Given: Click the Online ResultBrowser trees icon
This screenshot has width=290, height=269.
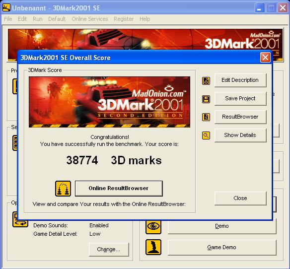Looking at the screenshot, I should click(x=63, y=189).
